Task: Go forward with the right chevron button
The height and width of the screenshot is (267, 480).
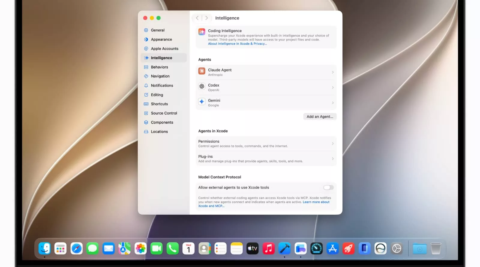Action: tap(206, 18)
